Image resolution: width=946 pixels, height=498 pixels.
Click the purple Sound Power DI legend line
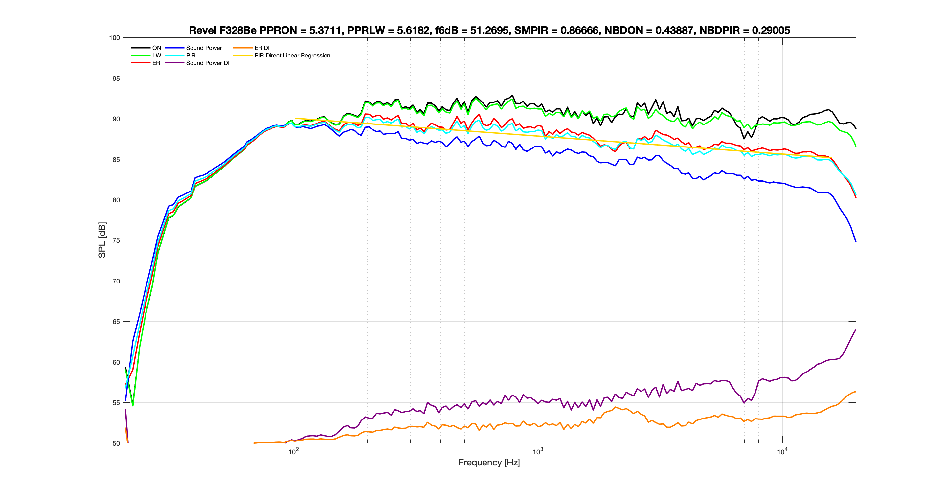(174, 63)
